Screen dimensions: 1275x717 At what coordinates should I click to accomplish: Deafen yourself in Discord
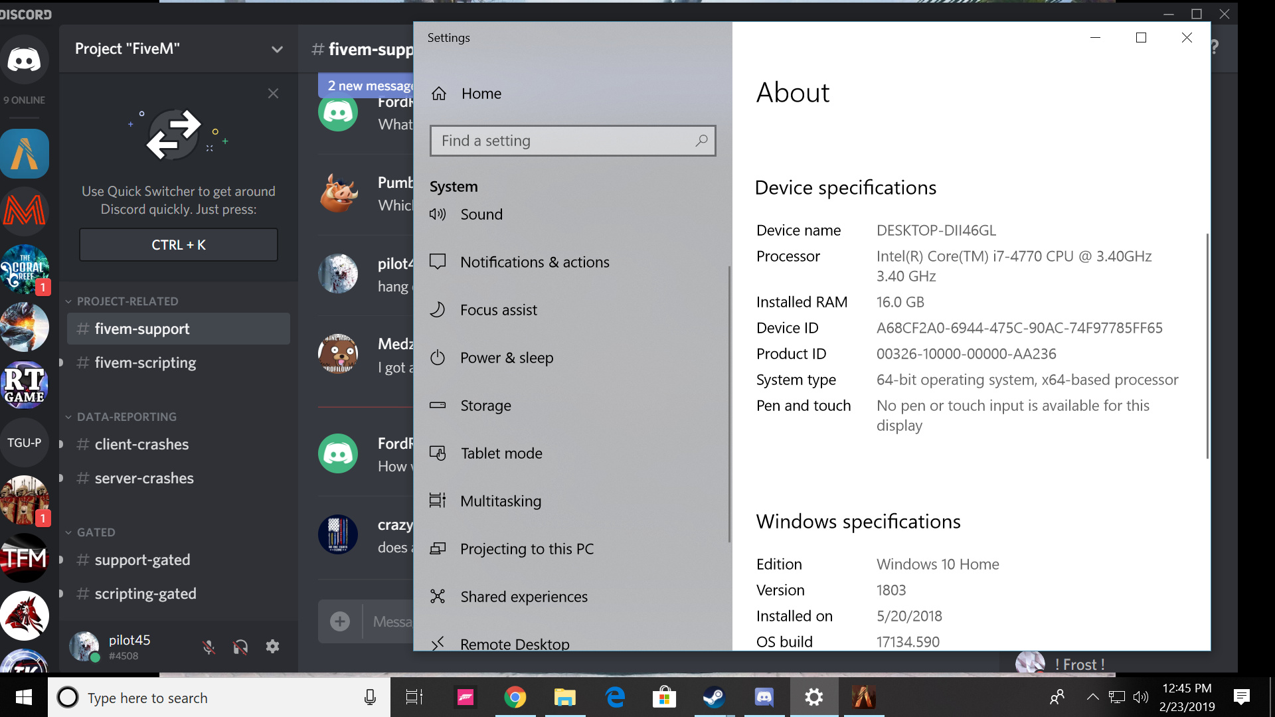point(240,646)
